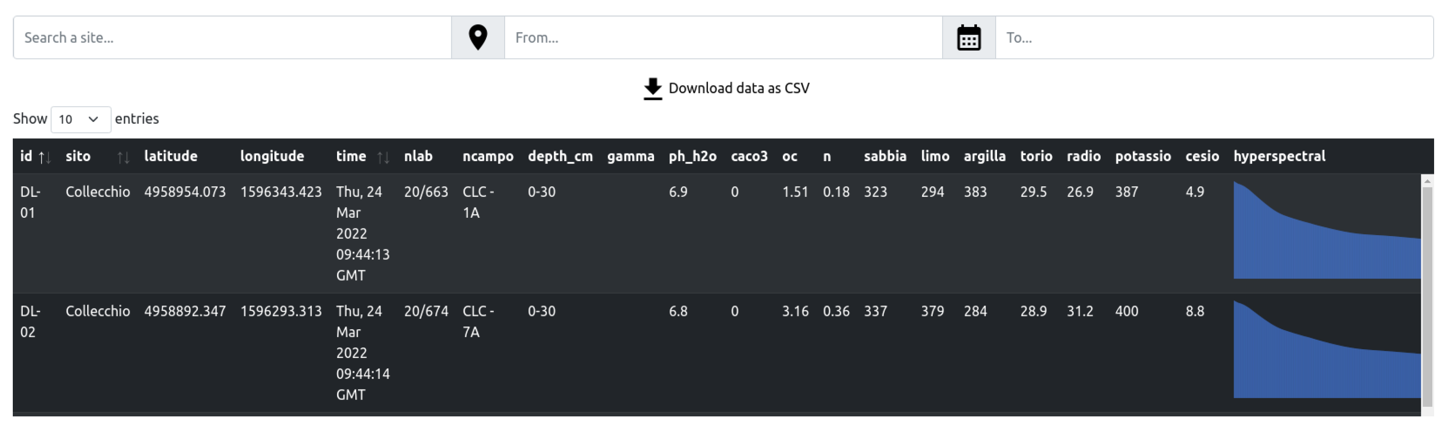Click the map location pin icon
Viewport: 1451px width, 431px height.
click(478, 38)
